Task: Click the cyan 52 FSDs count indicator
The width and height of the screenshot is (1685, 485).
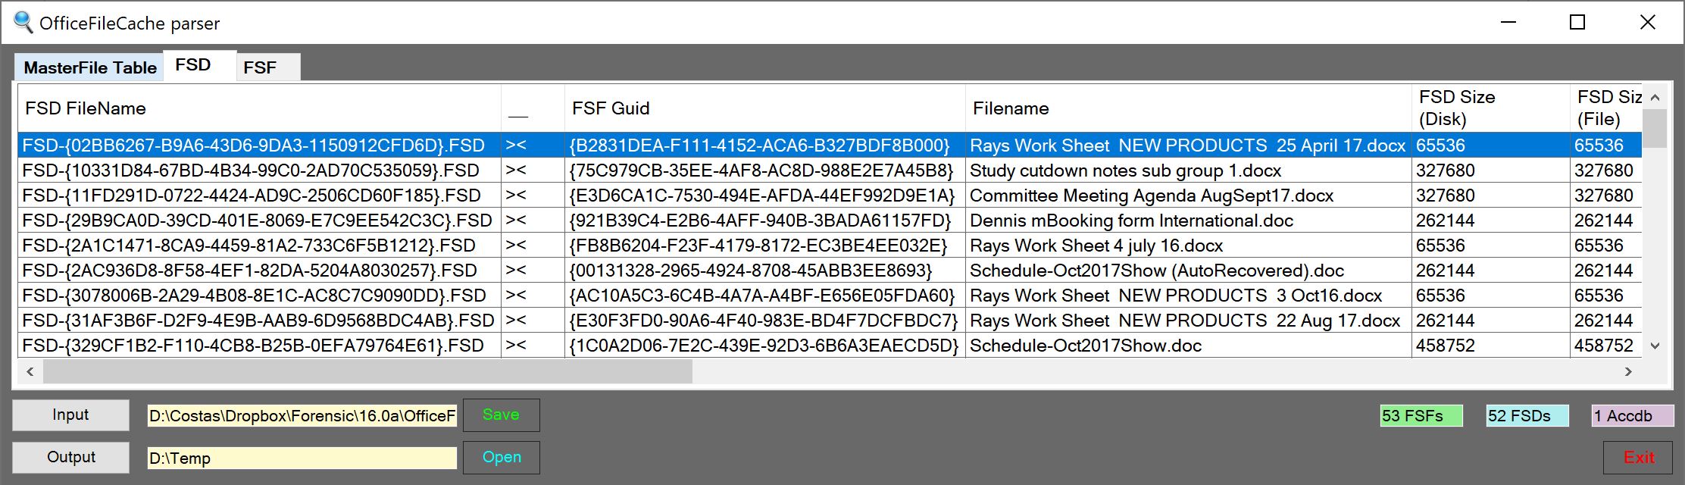Action: (x=1526, y=415)
